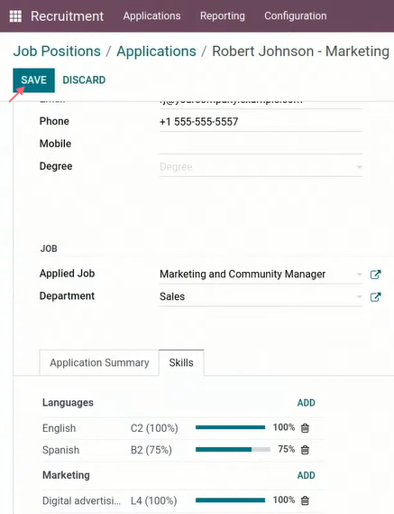The height and width of the screenshot is (514, 394).
Task: Open the Reporting menu
Action: [223, 15]
